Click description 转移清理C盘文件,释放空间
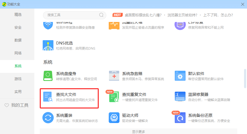Viewport: 247px width, 134px height. coord(77,79)
